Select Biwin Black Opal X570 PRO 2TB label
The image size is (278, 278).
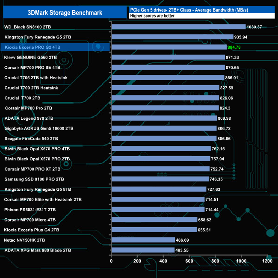pyautogui.click(x=37, y=159)
